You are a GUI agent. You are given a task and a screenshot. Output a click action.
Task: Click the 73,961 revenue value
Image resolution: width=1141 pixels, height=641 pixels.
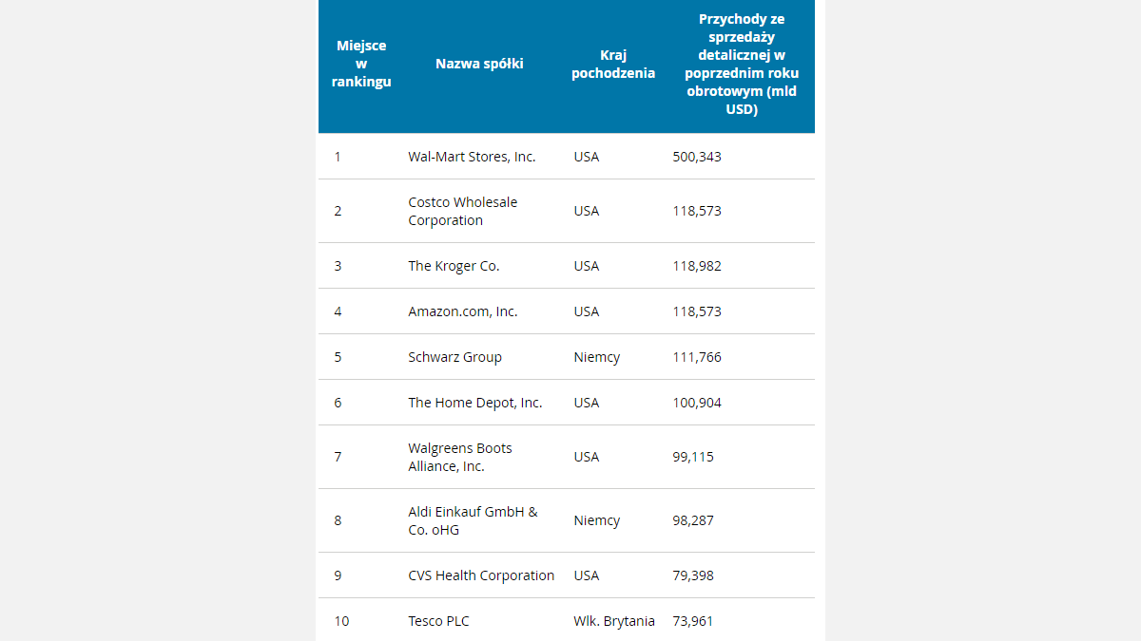pyautogui.click(x=693, y=621)
